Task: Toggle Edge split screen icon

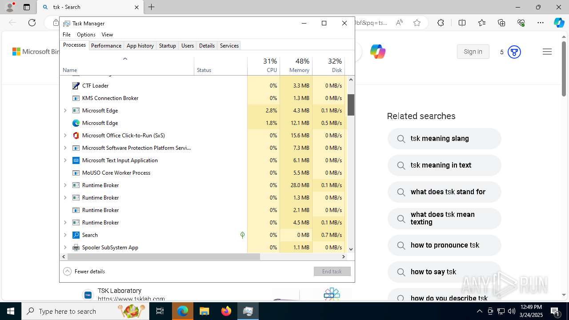Action: click(462, 23)
